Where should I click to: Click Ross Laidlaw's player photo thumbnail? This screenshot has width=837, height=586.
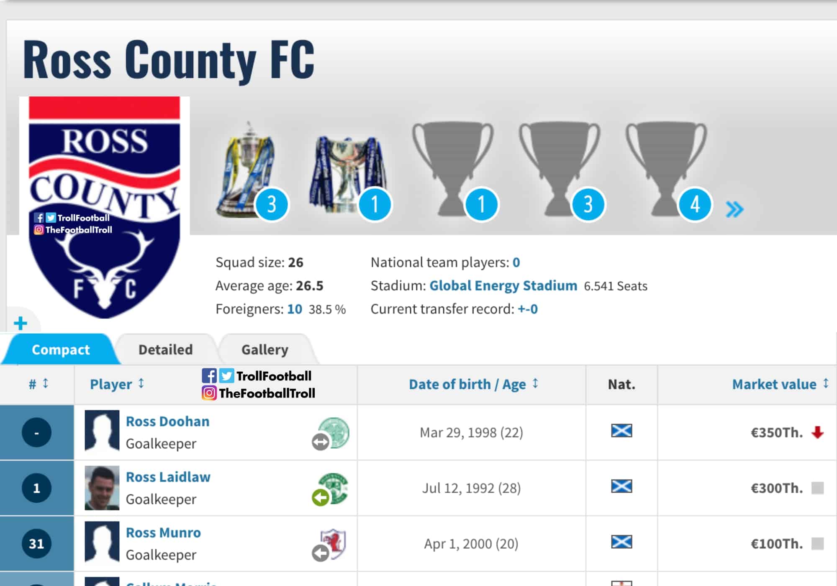click(102, 488)
